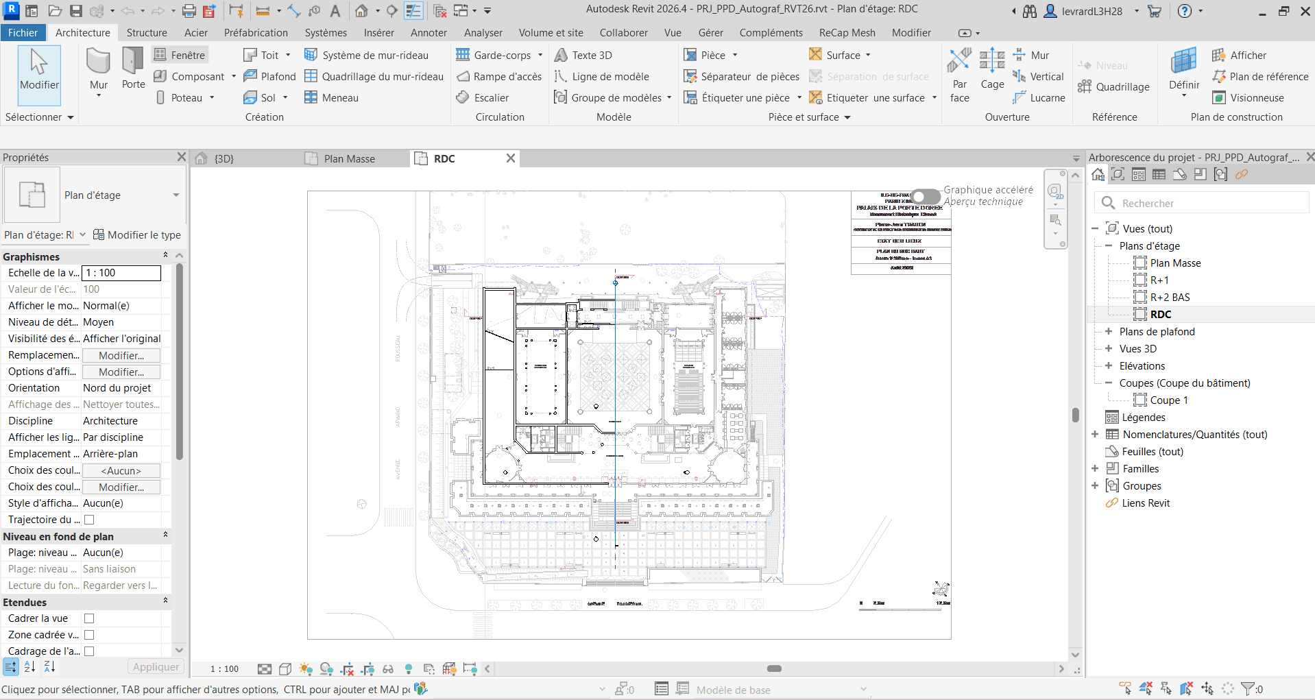This screenshot has height=700, width=1315.
Task: Select the Porte (Door) tool
Action: coord(132,69)
